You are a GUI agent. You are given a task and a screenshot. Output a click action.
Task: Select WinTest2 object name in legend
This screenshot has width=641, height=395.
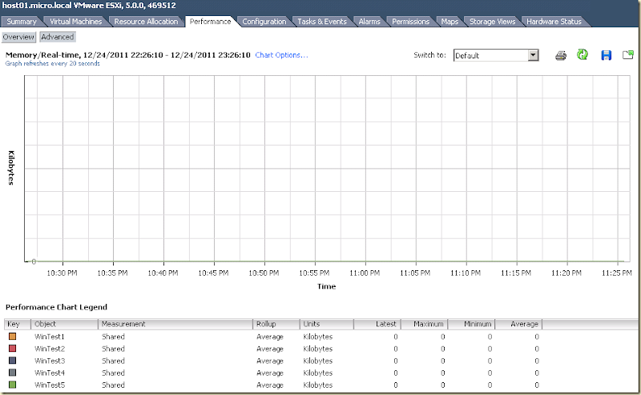pos(50,349)
